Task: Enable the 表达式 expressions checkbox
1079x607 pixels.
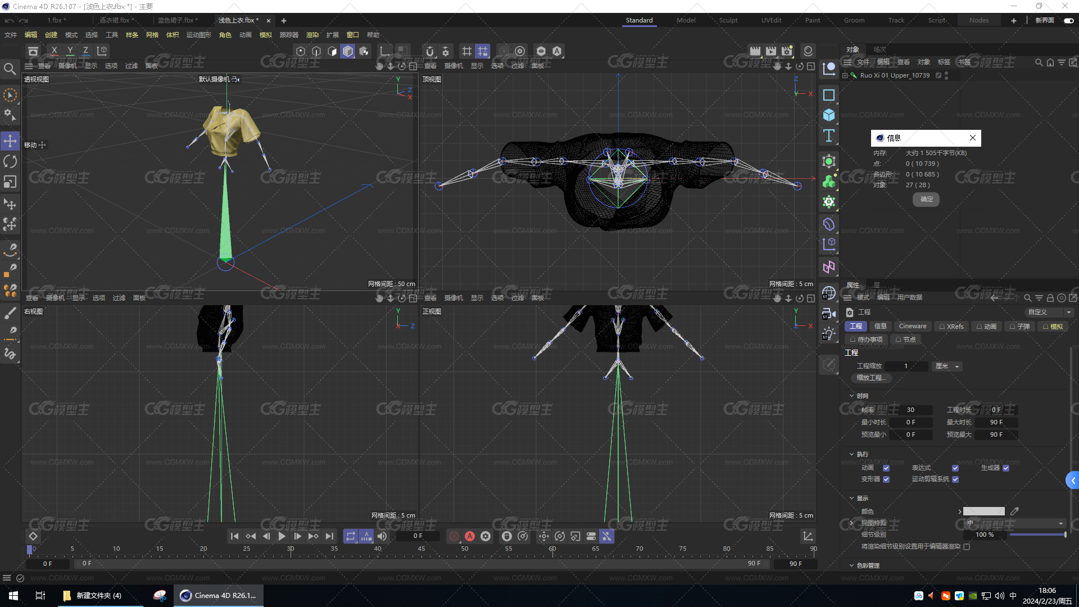Action: pos(955,468)
